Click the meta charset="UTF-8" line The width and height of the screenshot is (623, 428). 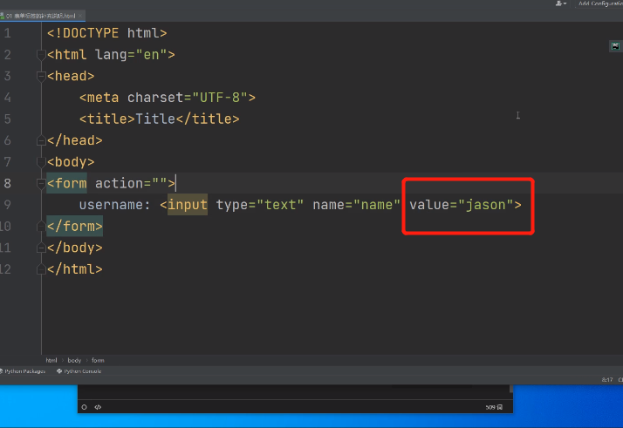pos(168,98)
